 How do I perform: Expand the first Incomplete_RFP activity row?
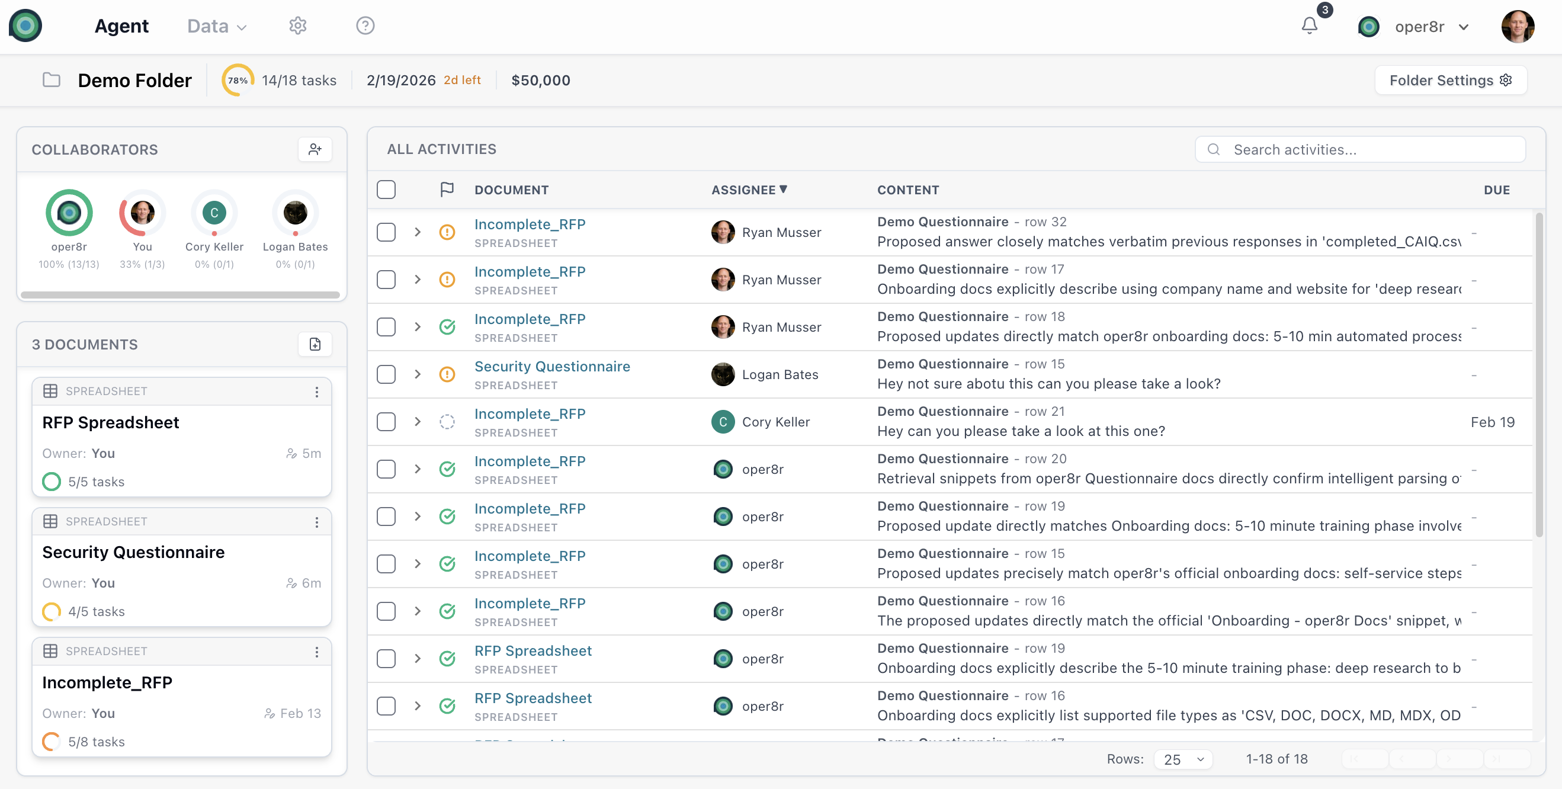pos(417,232)
